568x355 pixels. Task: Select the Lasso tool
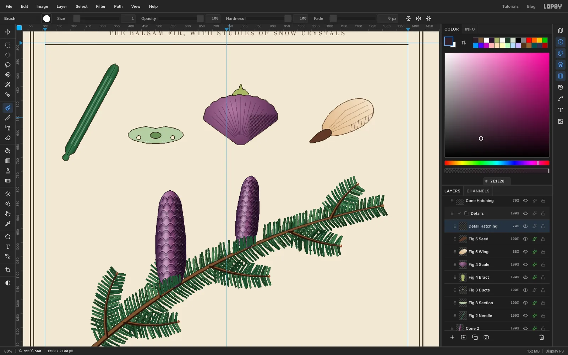8,65
